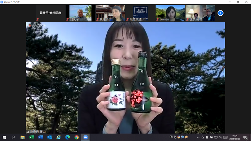Open the Windows Start menu
Viewport: 251px width, 141px height.
pyautogui.click(x=4, y=137)
